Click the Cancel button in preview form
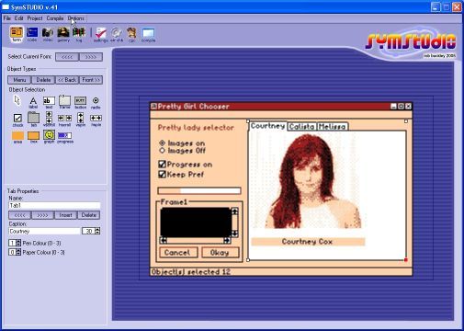This screenshot has width=464, height=331. pyautogui.click(x=178, y=253)
